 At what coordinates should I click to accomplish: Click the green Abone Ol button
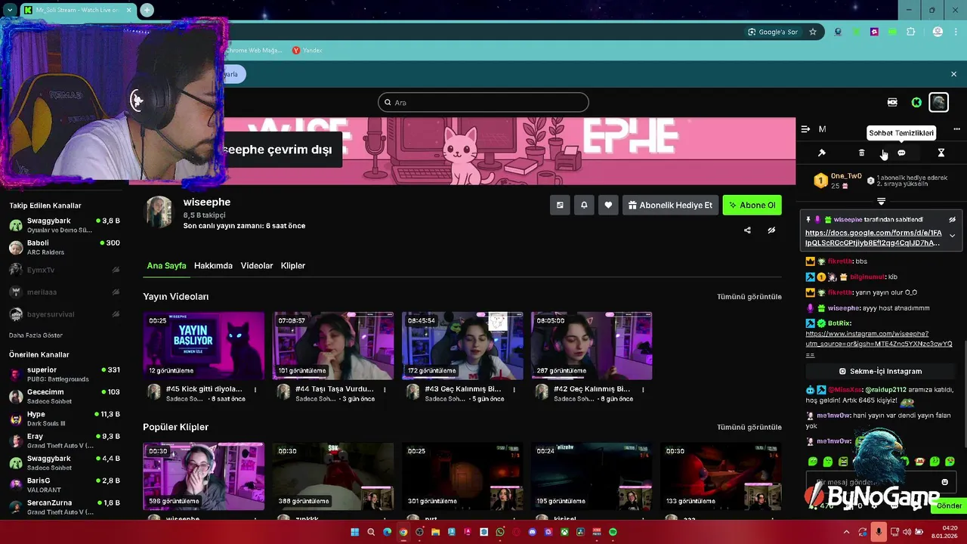[x=752, y=205]
